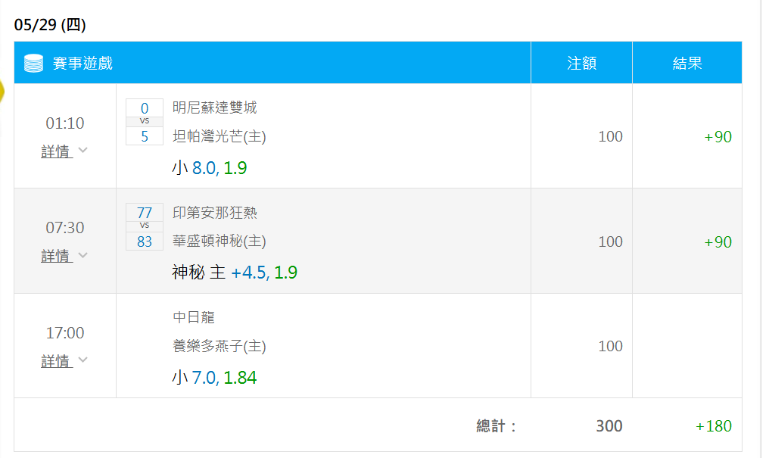Click stake 100 in 中日龍 row
This screenshot has height=458, width=769.
tap(610, 346)
